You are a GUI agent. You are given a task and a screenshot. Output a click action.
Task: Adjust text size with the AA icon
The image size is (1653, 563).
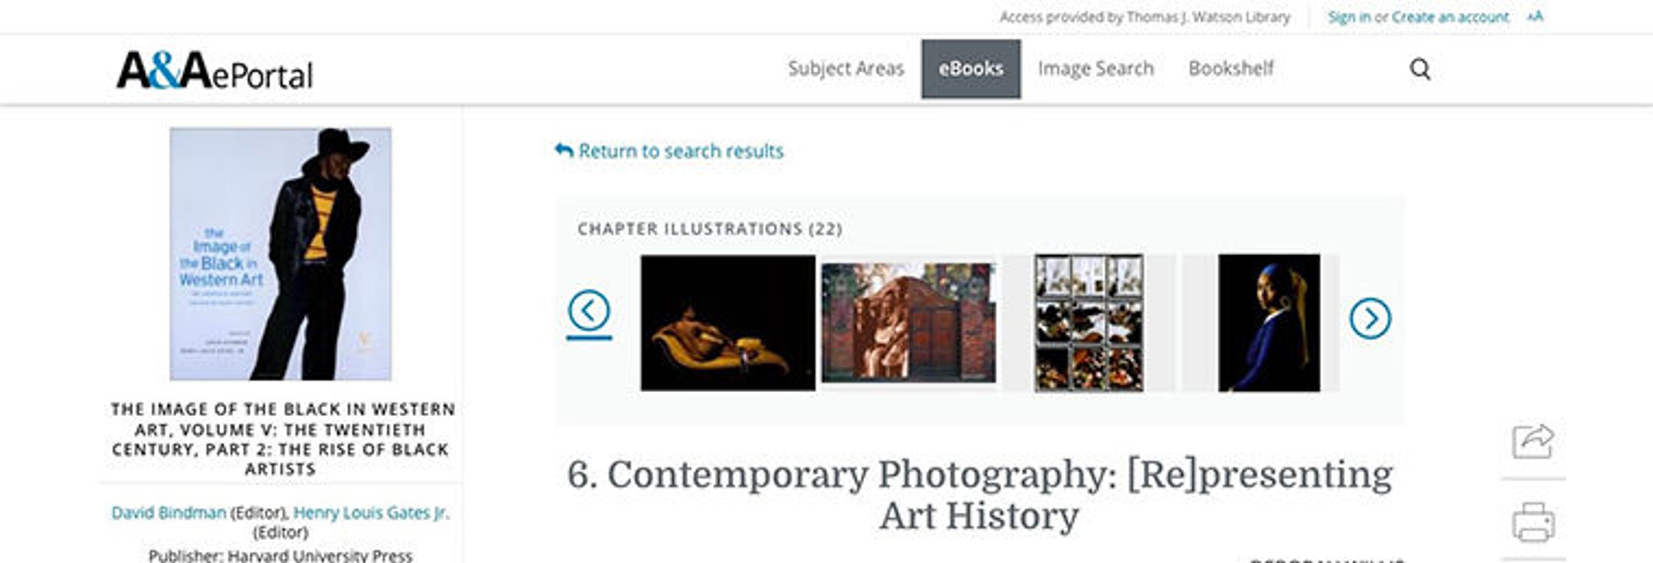point(1535,17)
